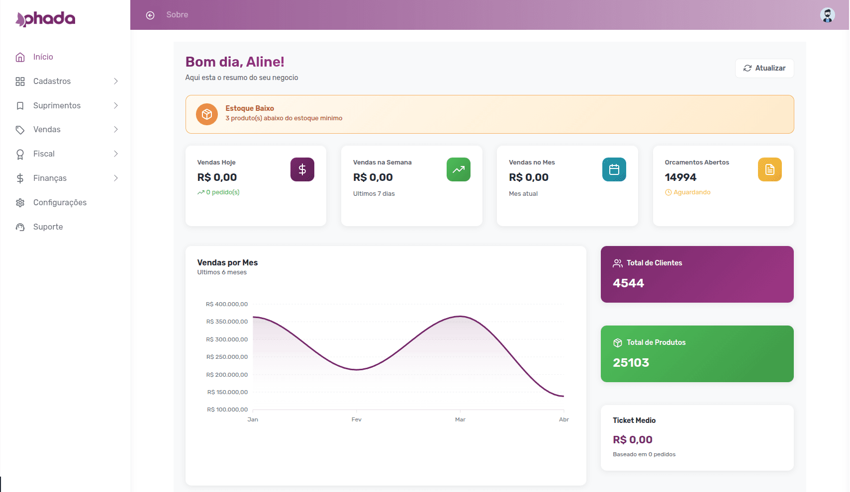The image size is (850, 492).
Task: Click the Fev label on chart axis
Action: [x=357, y=420]
